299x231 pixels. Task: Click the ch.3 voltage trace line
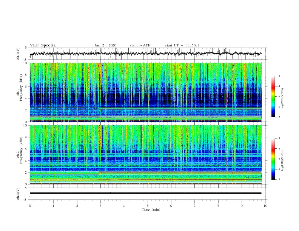pos(145,193)
